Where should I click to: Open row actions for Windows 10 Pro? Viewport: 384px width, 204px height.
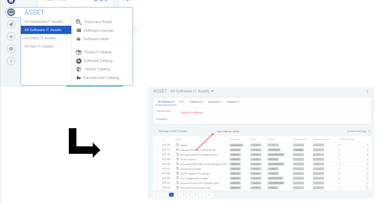pyautogui.click(x=367, y=150)
